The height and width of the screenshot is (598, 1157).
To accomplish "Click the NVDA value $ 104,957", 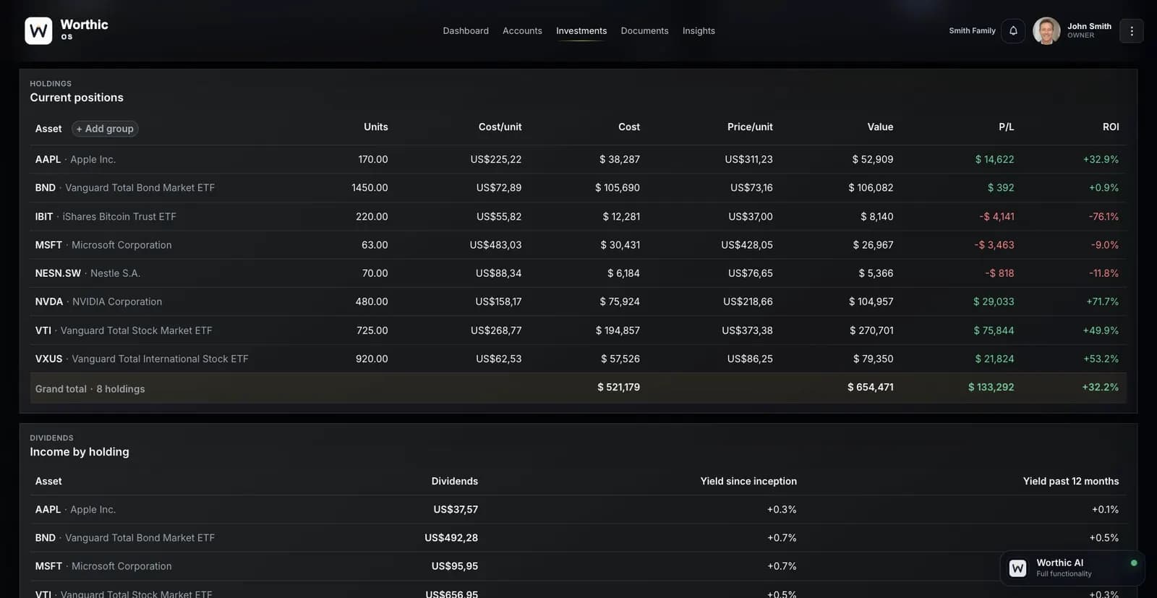I will click(871, 302).
